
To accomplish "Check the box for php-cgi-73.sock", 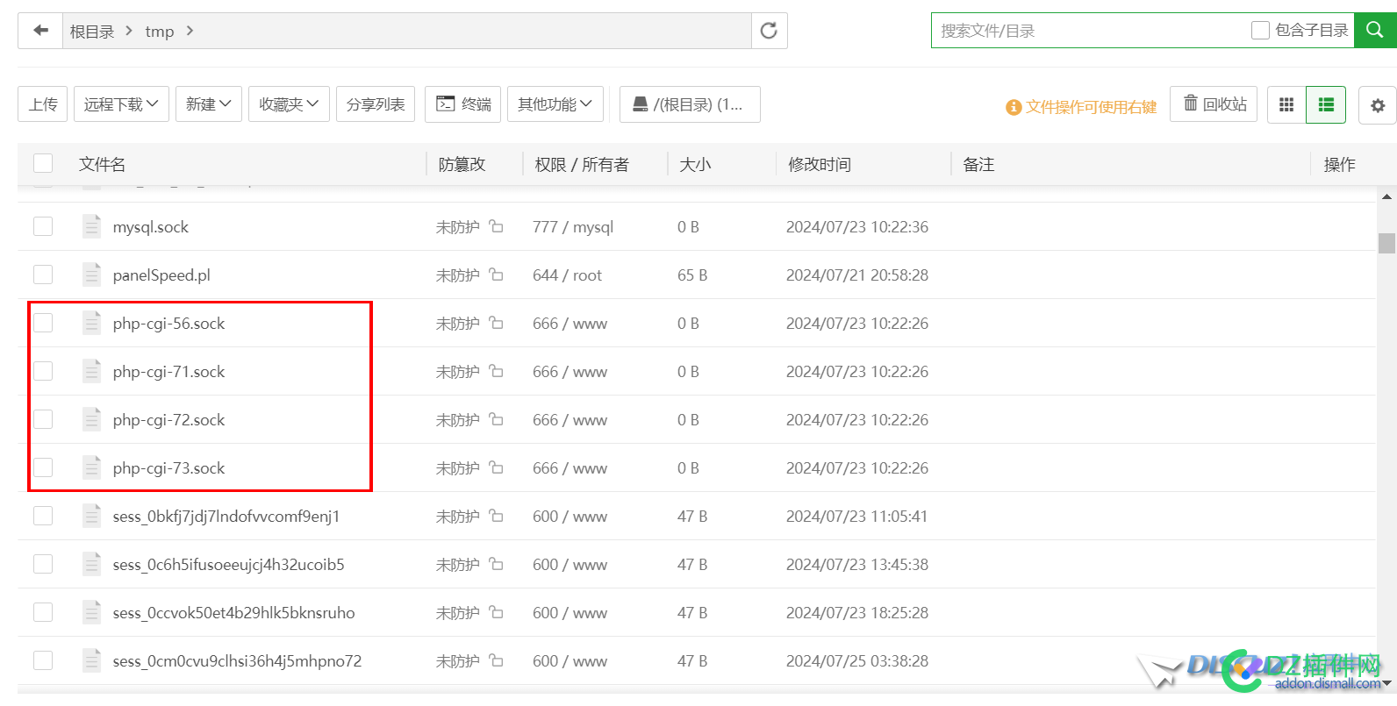I will point(43,467).
